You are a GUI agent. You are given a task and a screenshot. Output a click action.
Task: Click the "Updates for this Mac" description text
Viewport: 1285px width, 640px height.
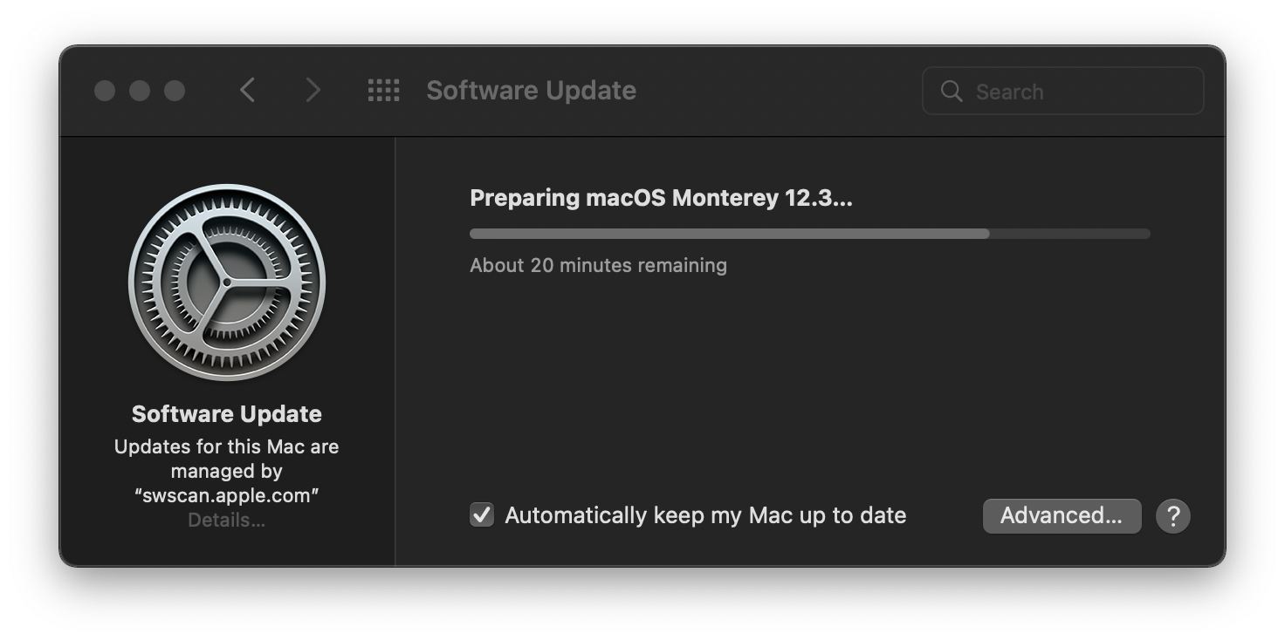click(226, 446)
